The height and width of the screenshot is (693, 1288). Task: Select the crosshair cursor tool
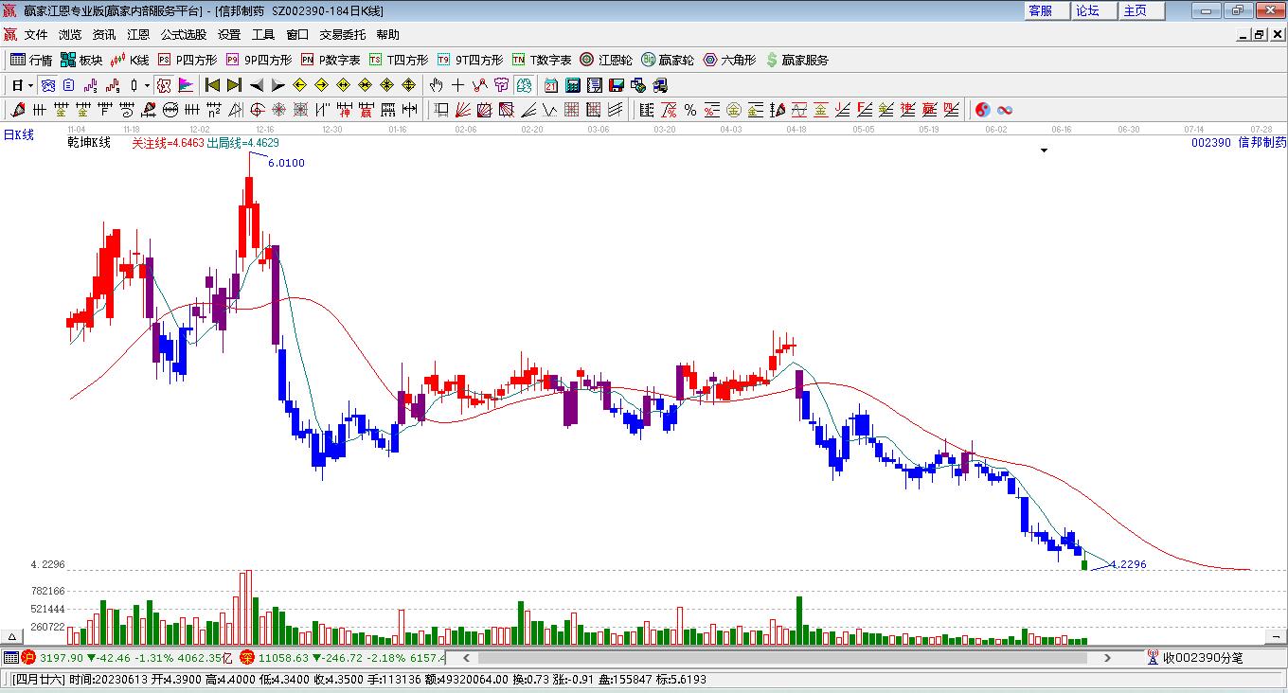[458, 85]
